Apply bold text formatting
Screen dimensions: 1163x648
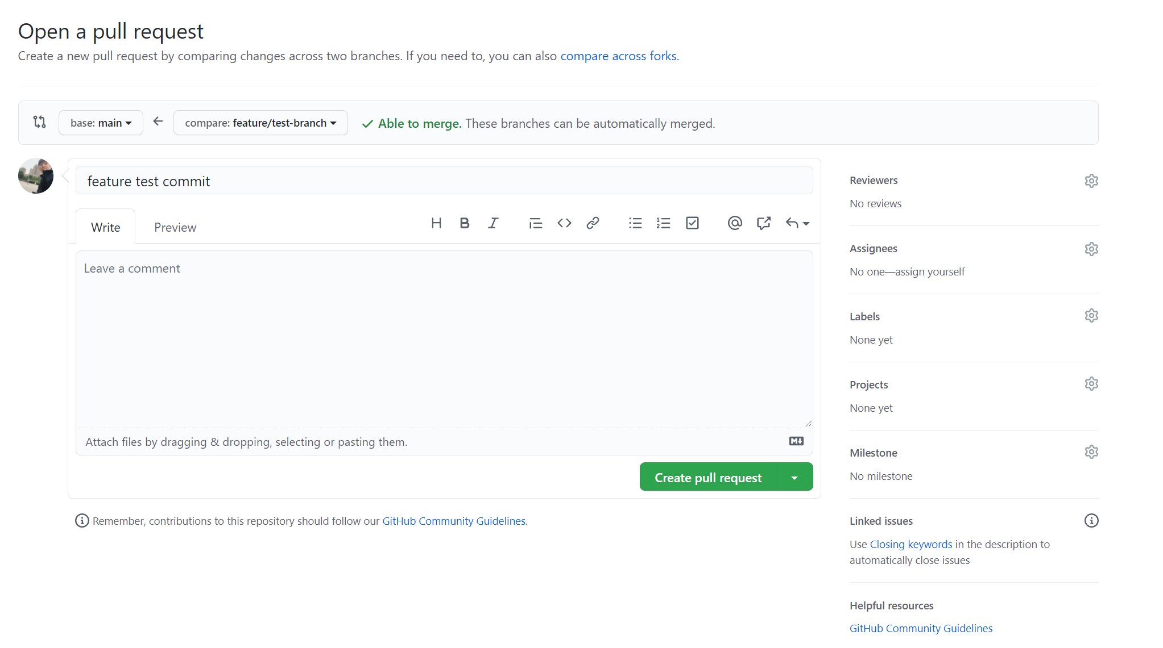[x=465, y=223]
